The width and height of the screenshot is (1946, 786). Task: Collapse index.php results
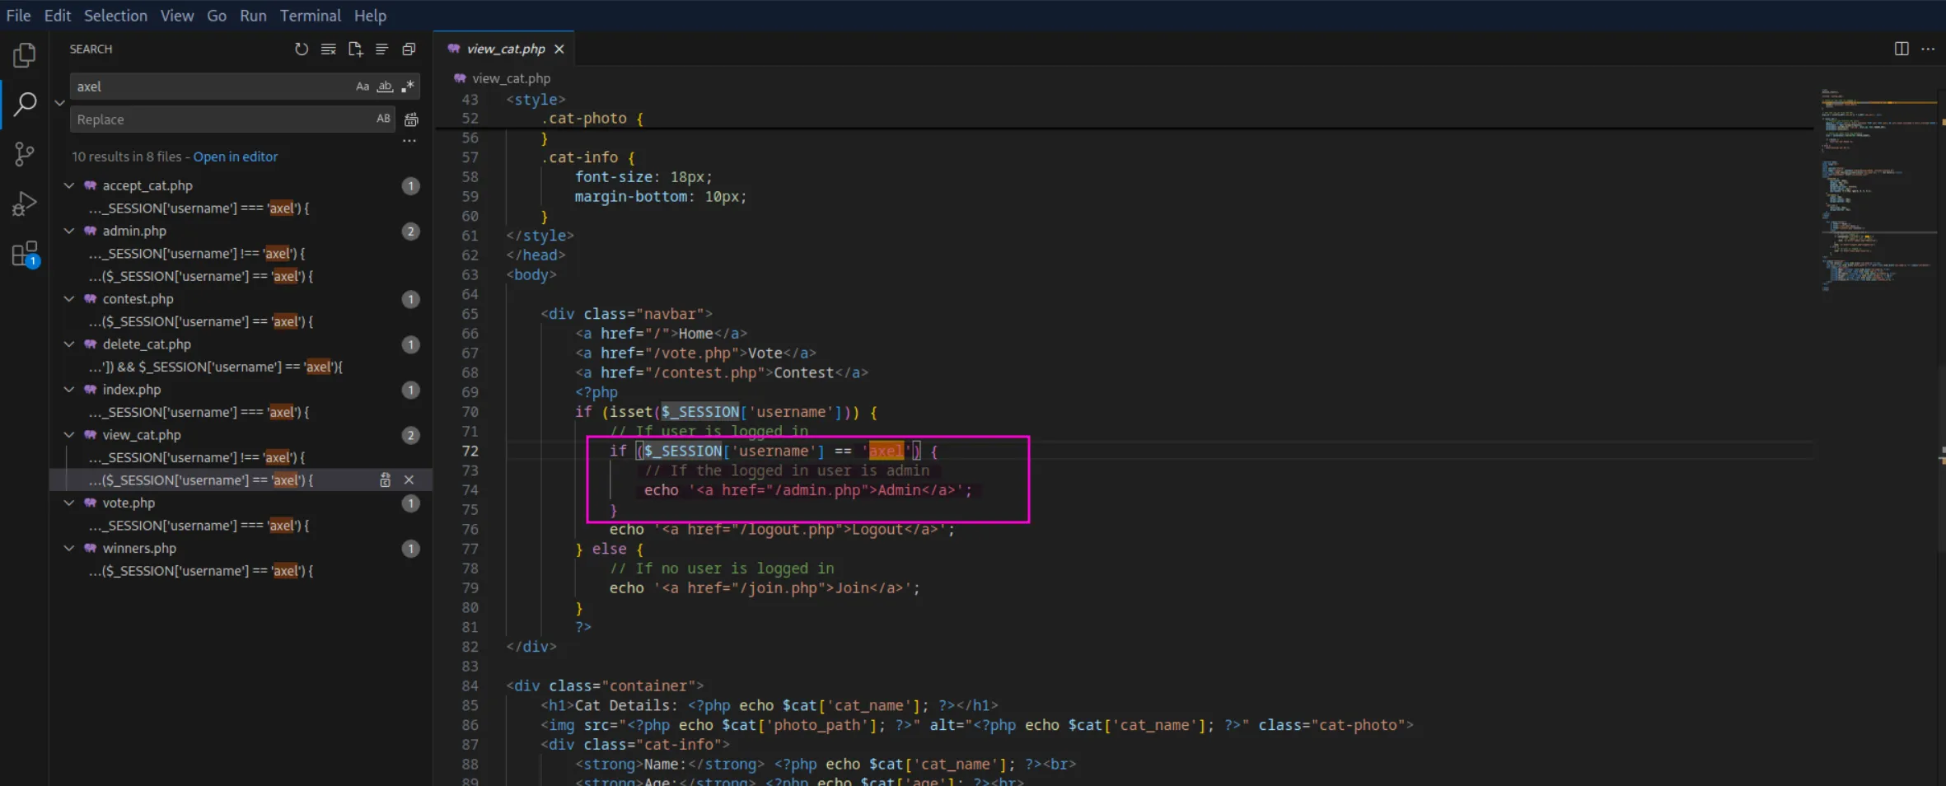(69, 390)
